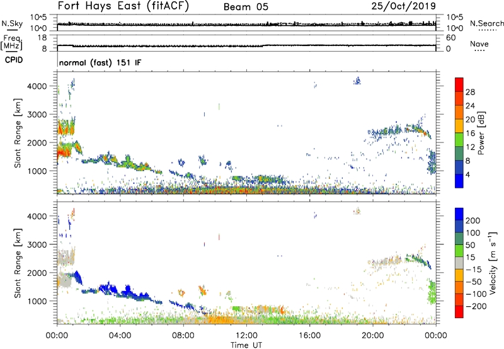Click the 'Nave' legend label
This screenshot has height=349, width=504.
coord(479,43)
